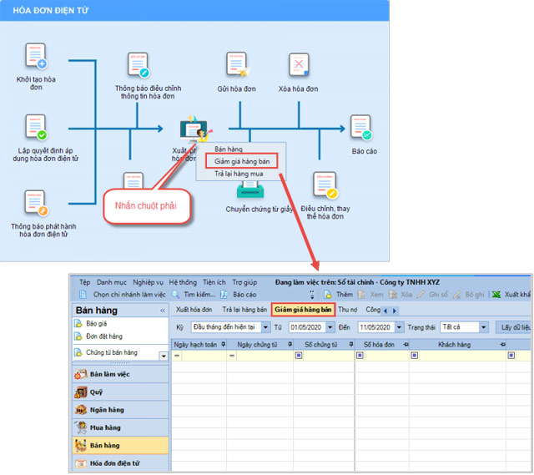Click the Báo cáo diagram icon
Screen dimensions: 534x475
pyautogui.click(x=362, y=129)
